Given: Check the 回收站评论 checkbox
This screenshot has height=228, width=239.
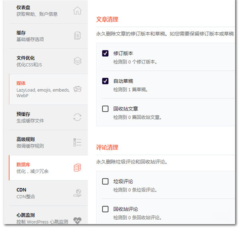Looking at the screenshot, I should tap(105, 209).
